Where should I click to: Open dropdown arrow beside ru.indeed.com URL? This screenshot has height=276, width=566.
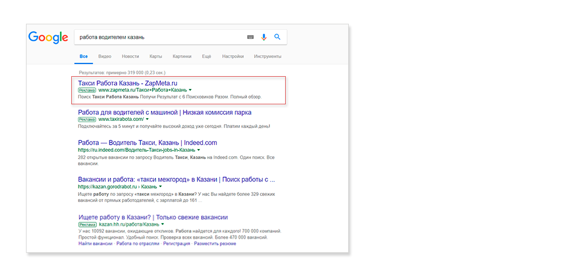coord(198,150)
